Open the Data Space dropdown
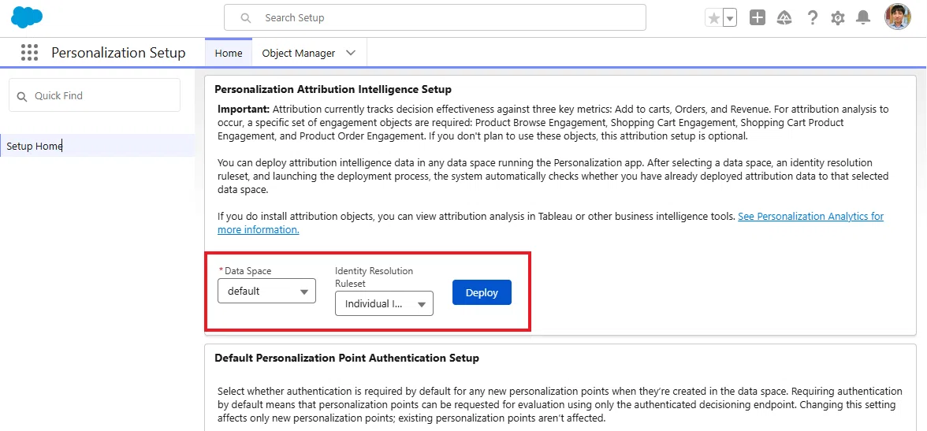Image resolution: width=927 pixels, height=431 pixels. click(266, 291)
